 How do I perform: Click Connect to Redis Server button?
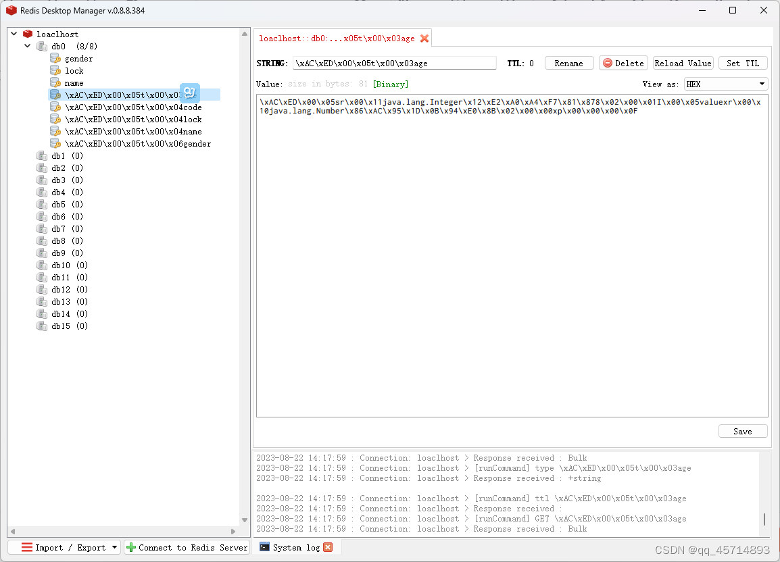click(x=187, y=547)
